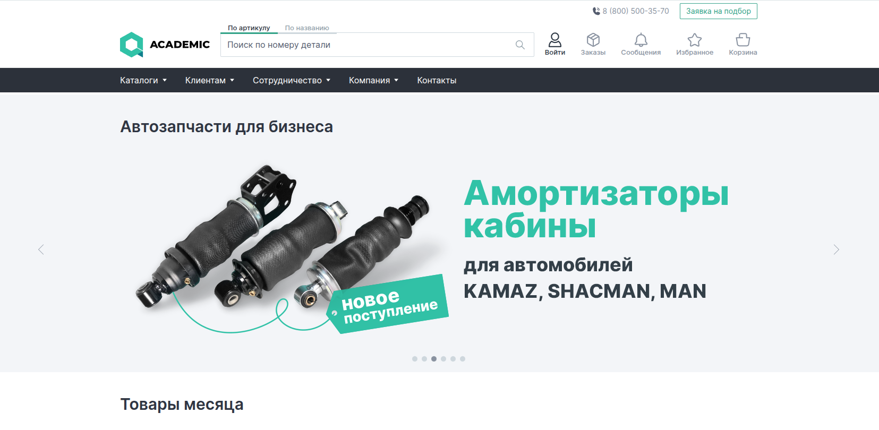Click the Заявка на подбор button
879x430 pixels.
coord(719,11)
